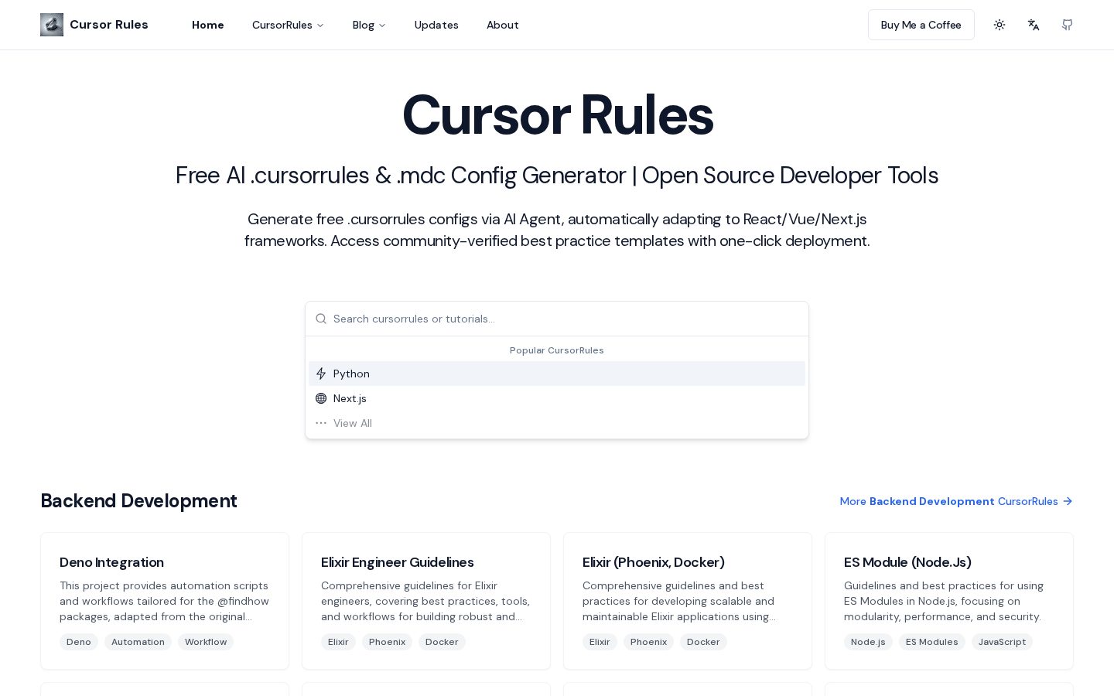The image size is (1114, 696).
Task: Click the Popular CursorRules heading label
Action: coord(557,350)
